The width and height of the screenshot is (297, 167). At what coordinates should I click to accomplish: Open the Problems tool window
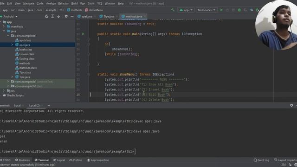click(23, 160)
